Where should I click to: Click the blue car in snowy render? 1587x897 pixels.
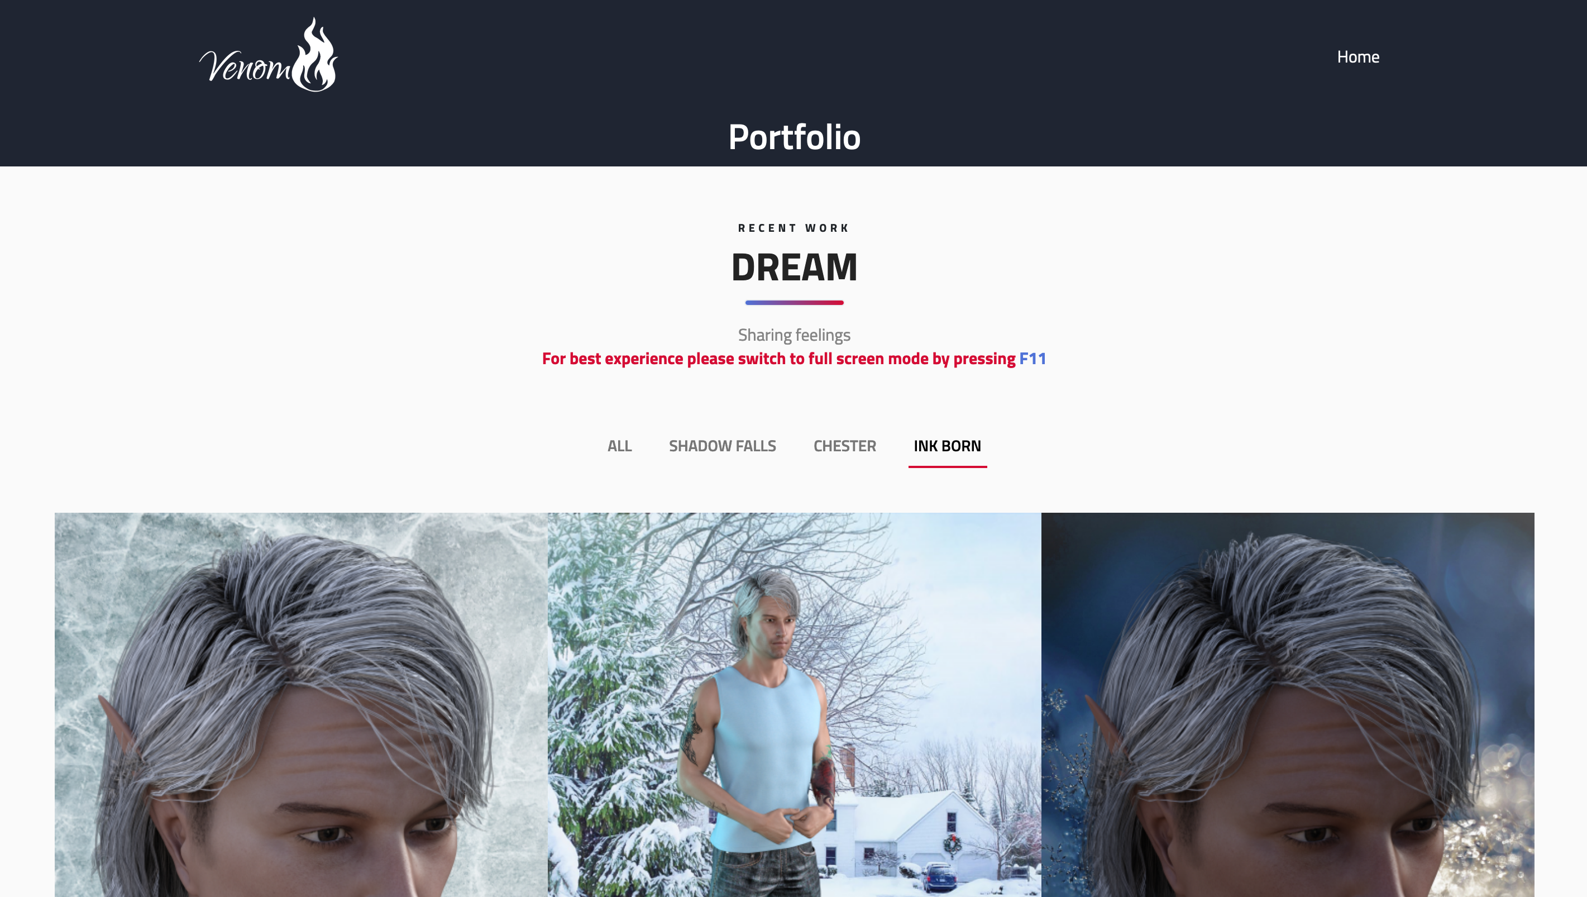(x=938, y=875)
